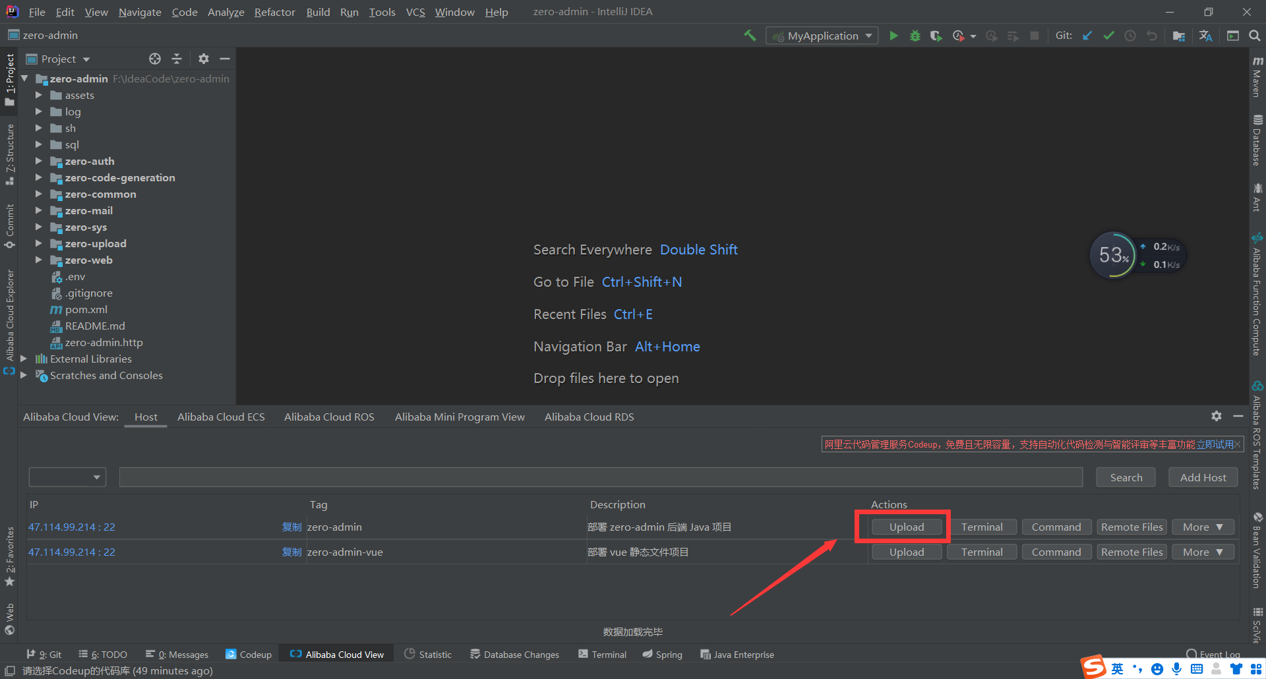This screenshot has height=679, width=1266.
Task: Open the Refactor menu
Action: pyautogui.click(x=275, y=12)
